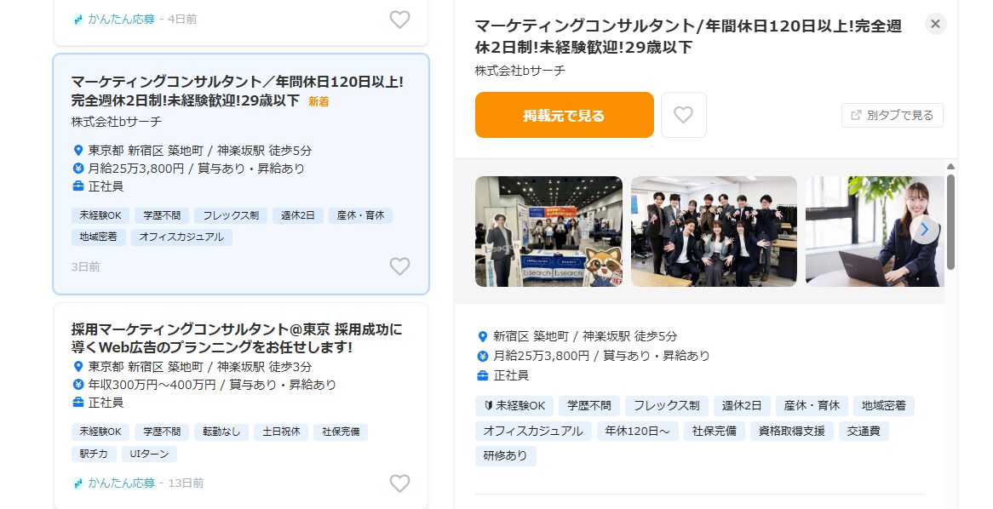993x509 pixels.
Task: Click the briefcase 正社員 icon in selected card
Action: [x=78, y=186]
